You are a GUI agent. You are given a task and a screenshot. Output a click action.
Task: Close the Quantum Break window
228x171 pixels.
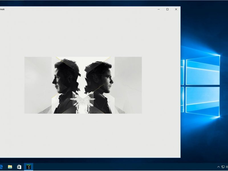[176, 9]
